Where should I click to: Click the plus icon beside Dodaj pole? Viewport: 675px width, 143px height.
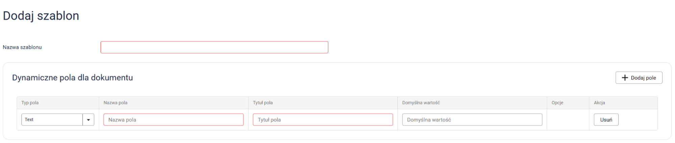point(625,78)
